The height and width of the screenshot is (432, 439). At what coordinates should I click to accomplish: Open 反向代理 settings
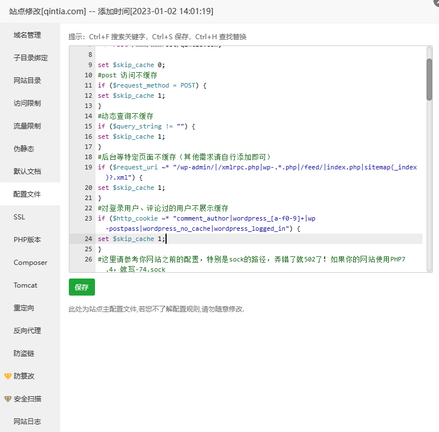(27, 331)
